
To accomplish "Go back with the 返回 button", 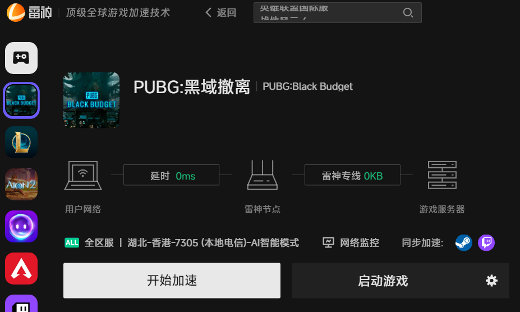I will pos(220,12).
